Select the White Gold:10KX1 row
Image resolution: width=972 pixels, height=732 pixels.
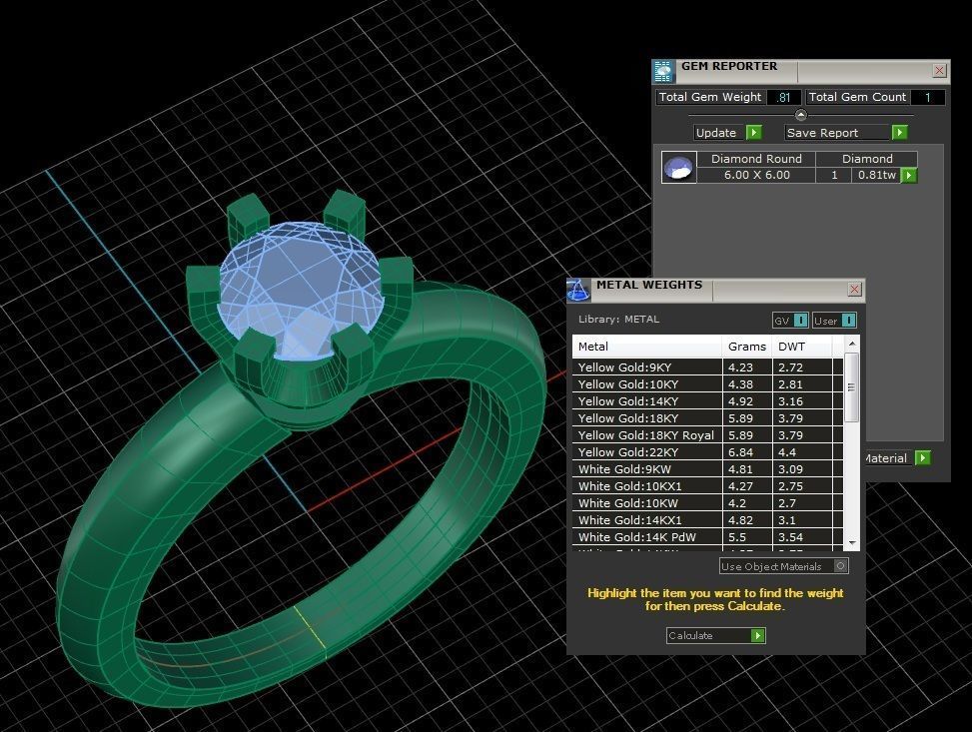(x=707, y=486)
